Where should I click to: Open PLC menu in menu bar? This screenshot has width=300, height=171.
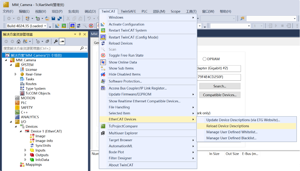coord(144,11)
